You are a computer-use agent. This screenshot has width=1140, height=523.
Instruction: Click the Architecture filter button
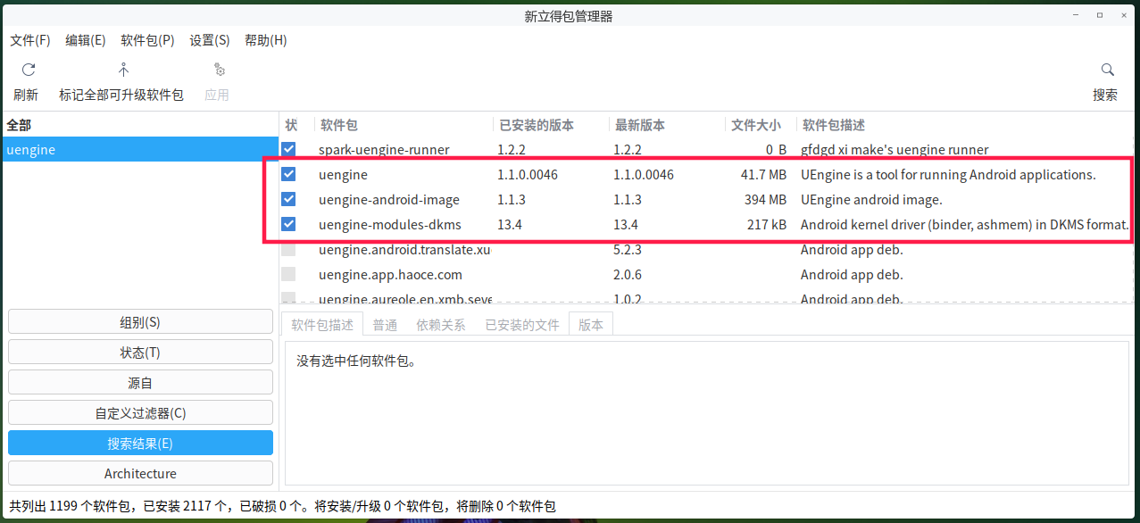coord(140,473)
